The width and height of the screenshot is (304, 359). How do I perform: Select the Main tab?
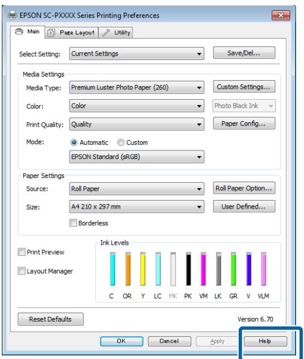(x=27, y=32)
